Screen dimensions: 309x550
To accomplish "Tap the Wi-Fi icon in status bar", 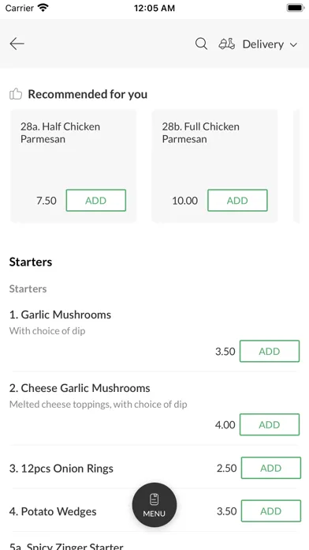I will click(43, 8).
